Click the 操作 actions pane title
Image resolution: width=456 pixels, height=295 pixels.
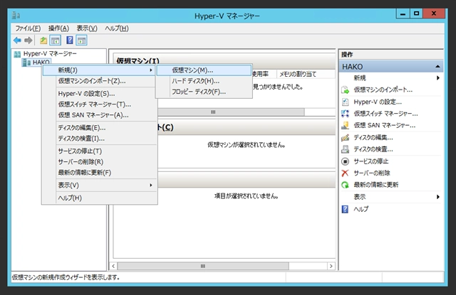[x=347, y=55]
